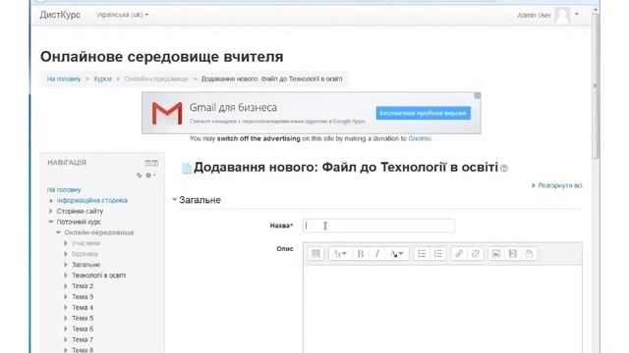Expand the Загальне node in navigation tree
Screen dimensions: 629x353
[66, 265]
